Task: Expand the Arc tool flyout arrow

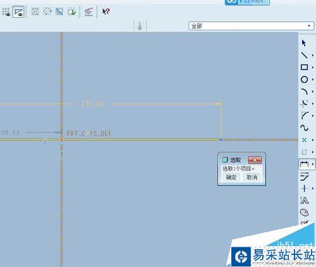Action: 313,92
